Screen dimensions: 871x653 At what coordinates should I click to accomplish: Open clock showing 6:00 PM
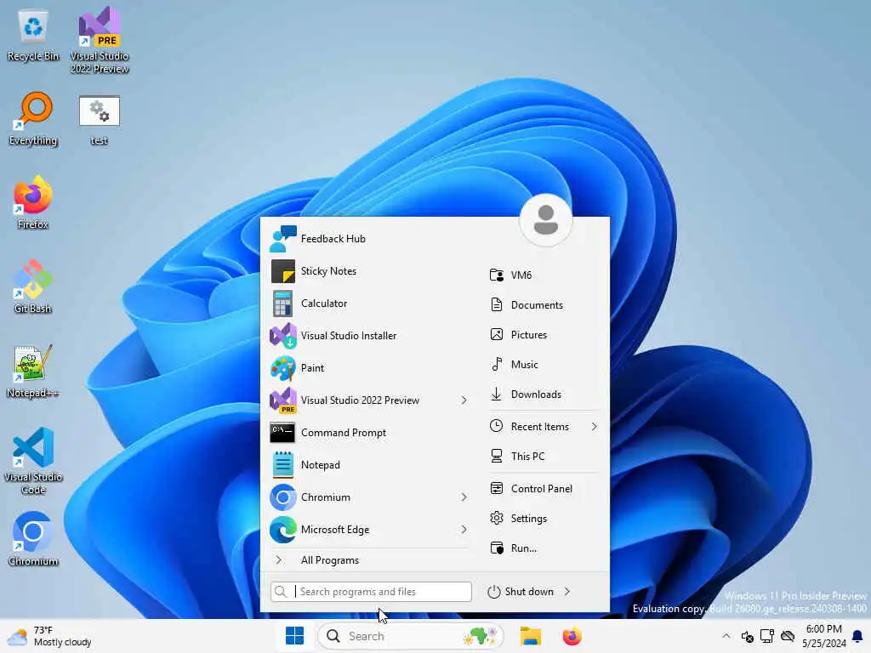[823, 636]
